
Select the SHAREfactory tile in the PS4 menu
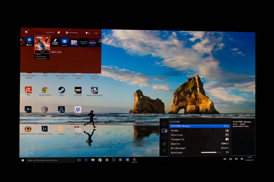click(x=55, y=42)
